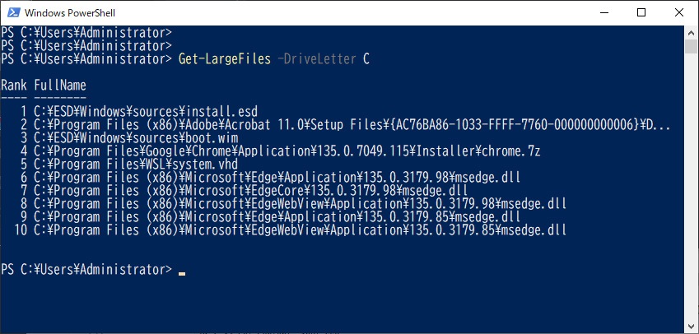The height and width of the screenshot is (334, 699).
Task: Click the vertical scrollbar thumb
Action: (x=691, y=46)
